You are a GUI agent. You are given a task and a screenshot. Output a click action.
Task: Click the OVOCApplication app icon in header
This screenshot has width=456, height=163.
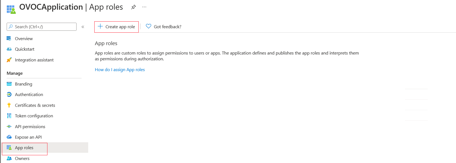click(11, 9)
